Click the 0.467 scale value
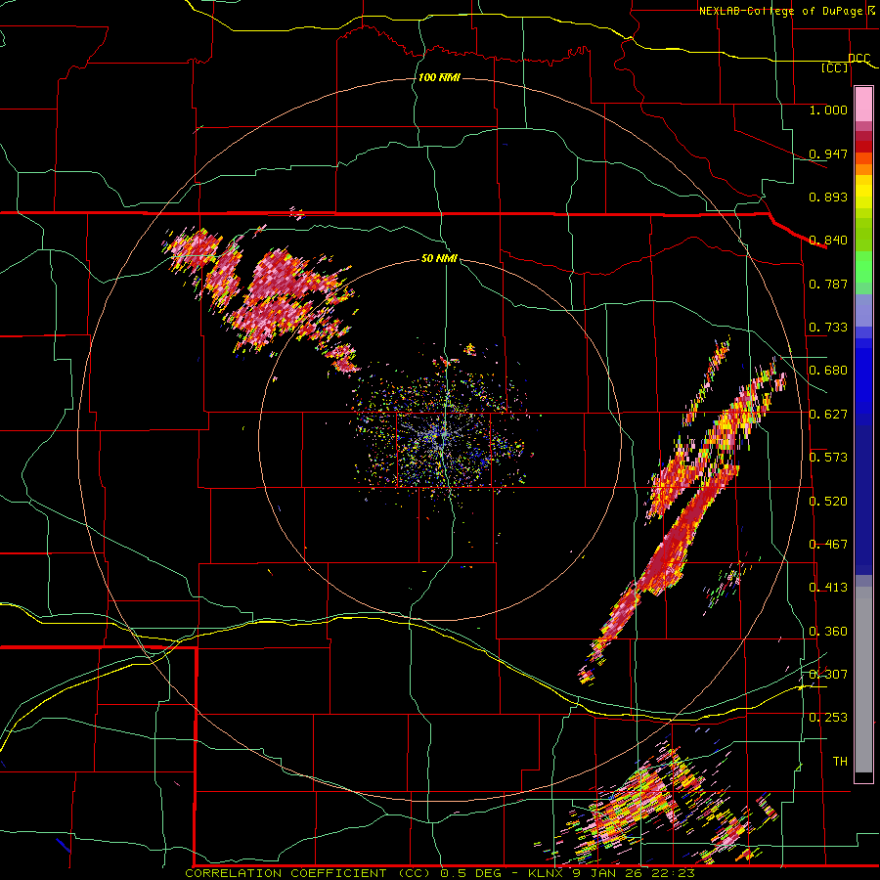This screenshot has width=880, height=880. pyautogui.click(x=828, y=545)
